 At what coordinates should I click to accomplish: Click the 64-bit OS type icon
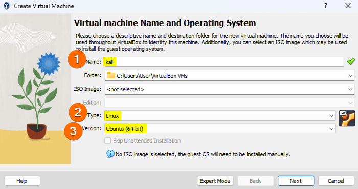pyautogui.click(x=347, y=118)
